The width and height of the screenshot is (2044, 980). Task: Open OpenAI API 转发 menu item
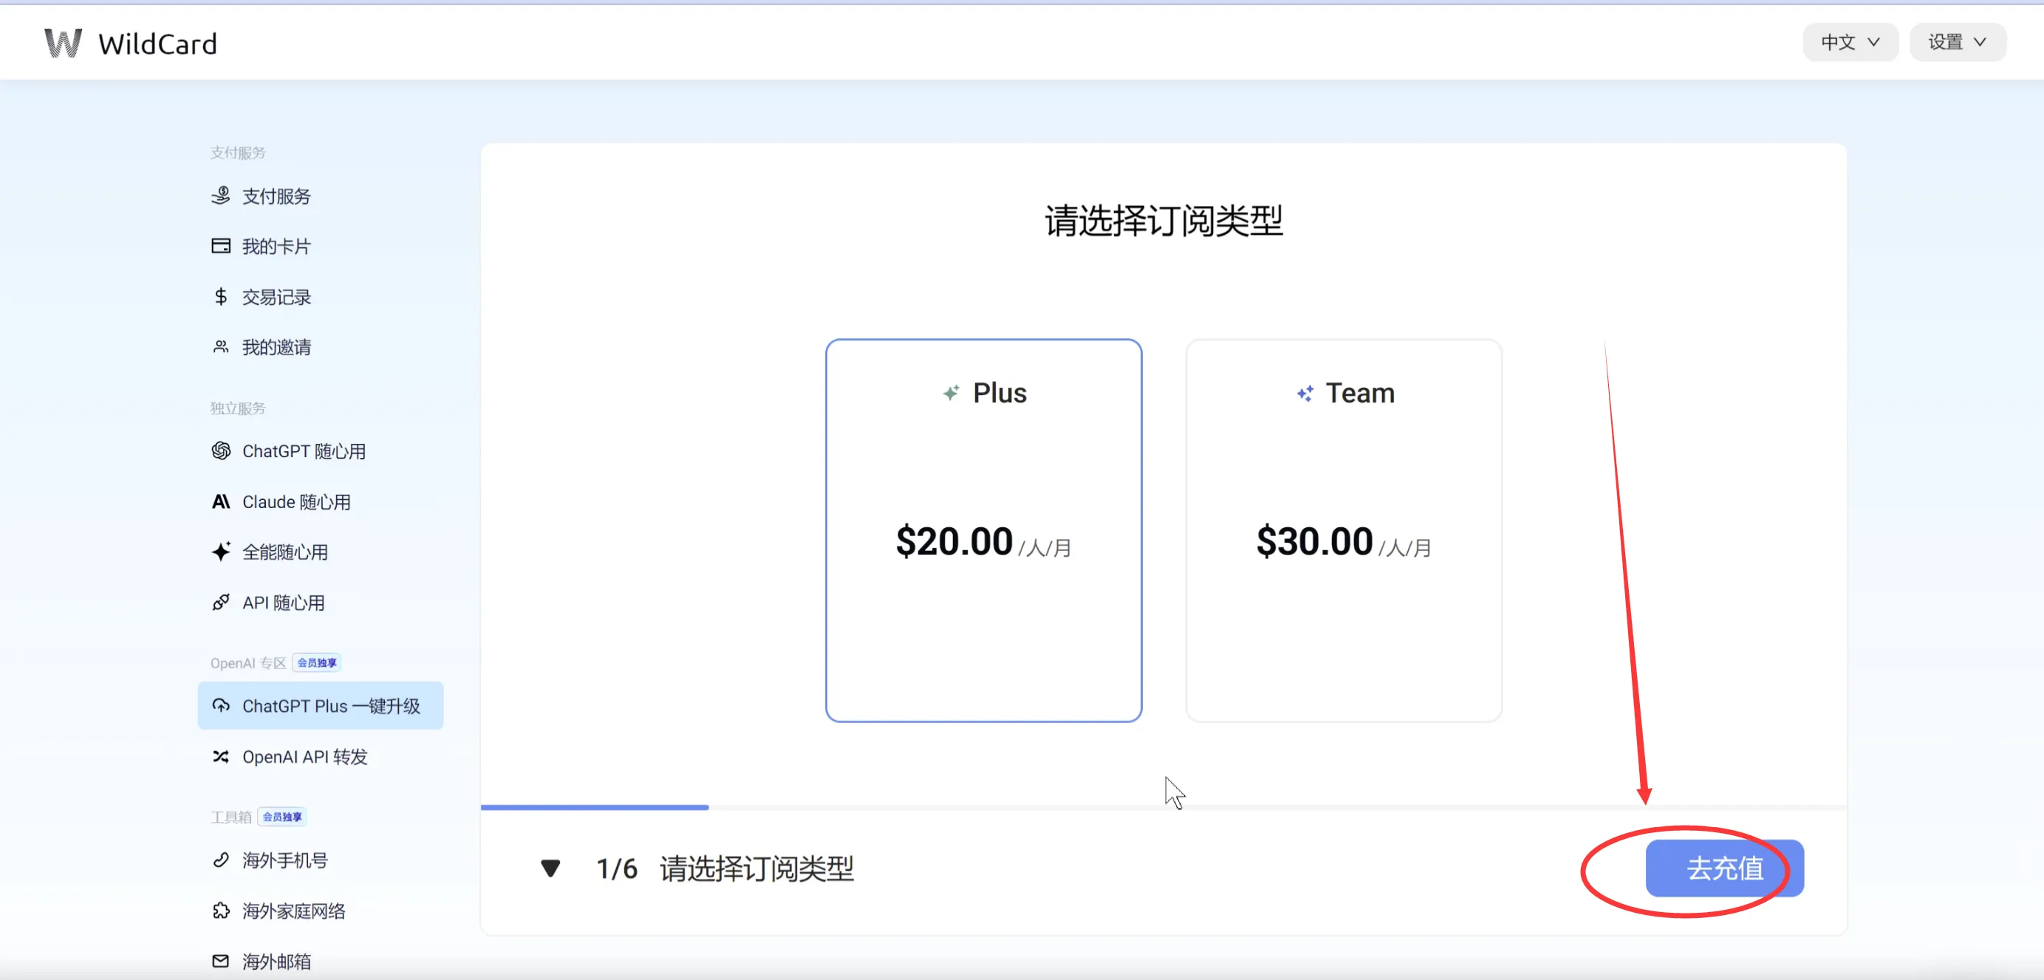(x=304, y=756)
